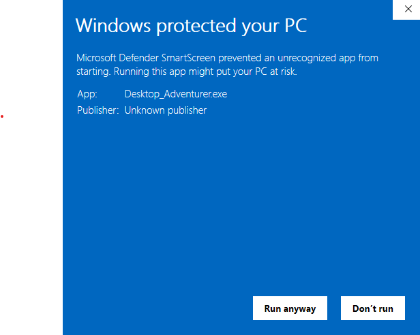Click the App: label
The height and width of the screenshot is (335, 420).
pos(87,94)
